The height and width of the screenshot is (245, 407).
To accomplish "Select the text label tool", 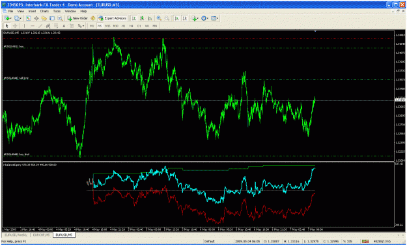I will tap(72, 26).
